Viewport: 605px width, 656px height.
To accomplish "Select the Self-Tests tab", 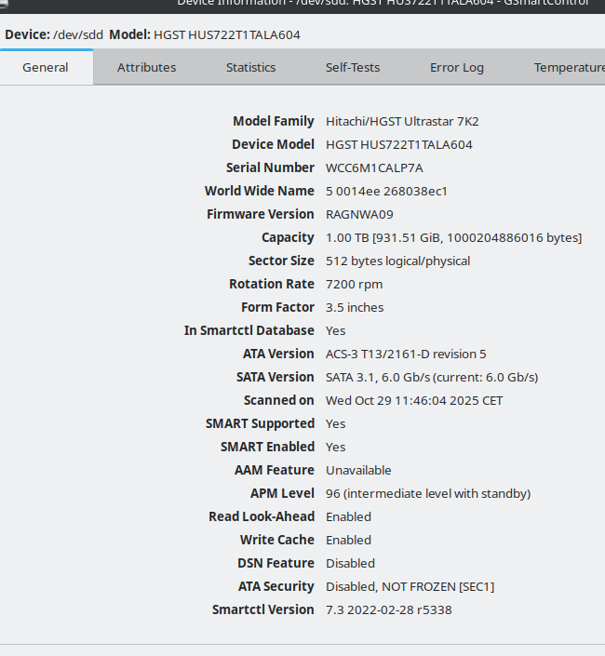I will pyautogui.click(x=352, y=67).
